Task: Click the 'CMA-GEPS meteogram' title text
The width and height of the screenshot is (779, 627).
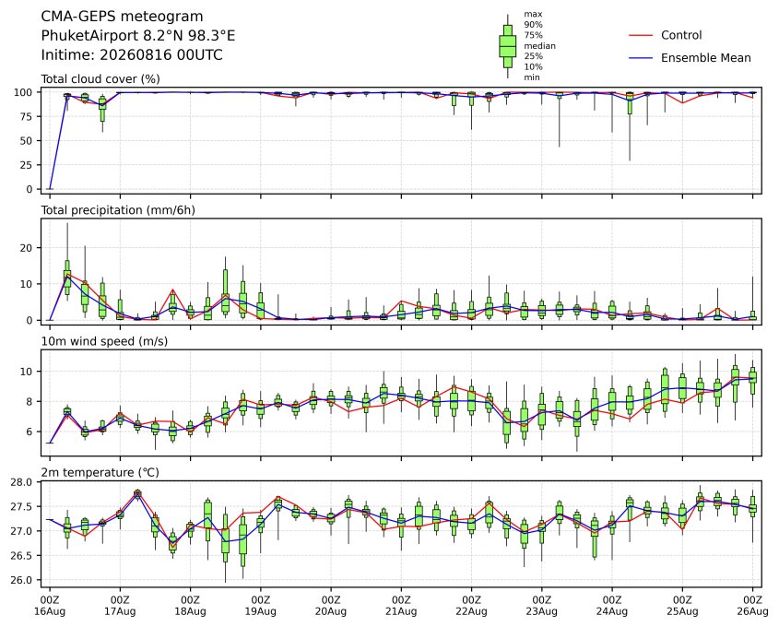Action: (x=122, y=17)
